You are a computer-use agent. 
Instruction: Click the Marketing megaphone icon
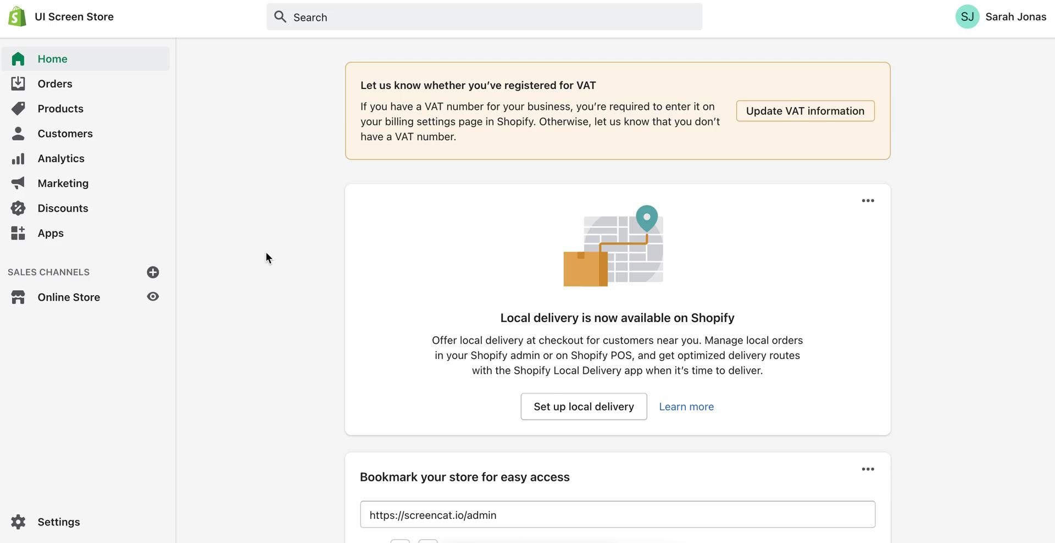point(18,183)
